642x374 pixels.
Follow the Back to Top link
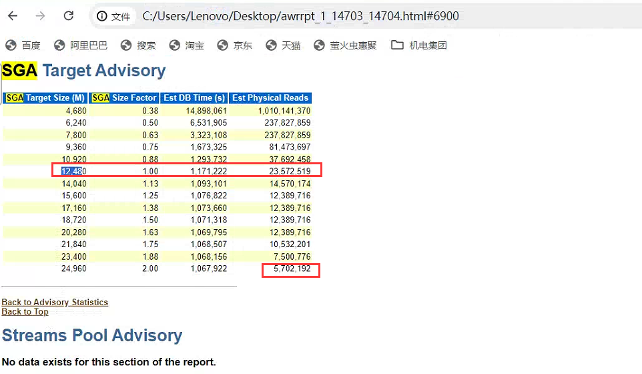pos(25,312)
